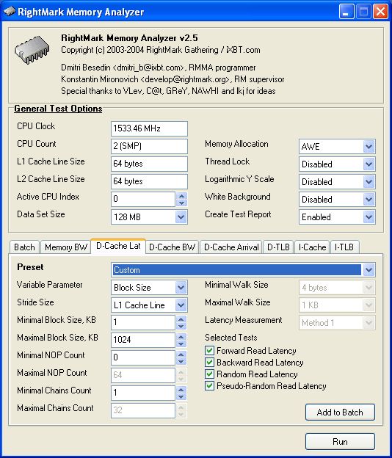
Task: Click the 'Preset' label
Action: [30, 267]
